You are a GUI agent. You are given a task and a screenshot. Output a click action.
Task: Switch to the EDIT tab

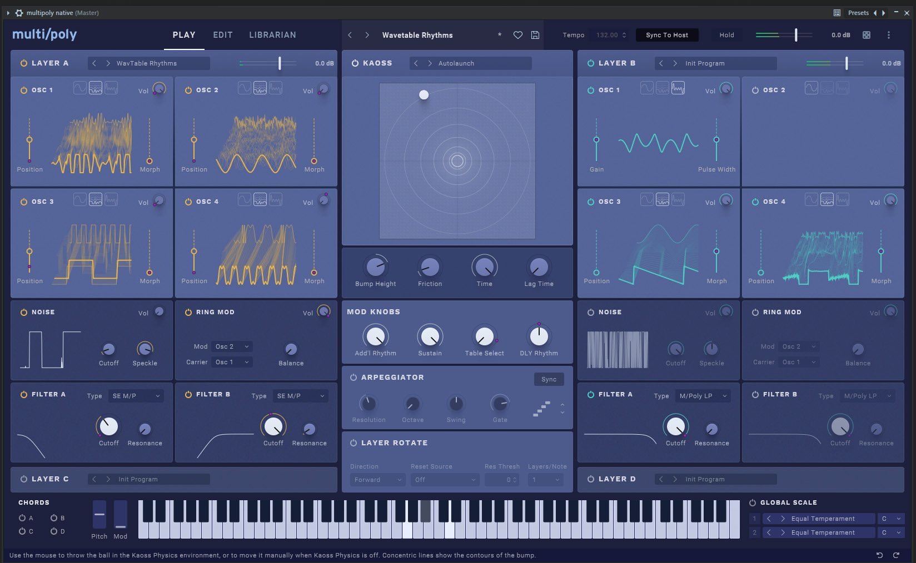223,35
